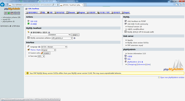Open the Language dropdown showing 한국어 - Korean
The height and width of the screenshot is (101, 185).
tap(54, 47)
